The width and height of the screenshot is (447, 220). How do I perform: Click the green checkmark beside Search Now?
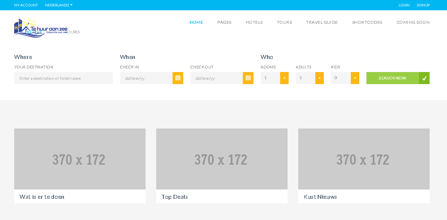[424, 78]
